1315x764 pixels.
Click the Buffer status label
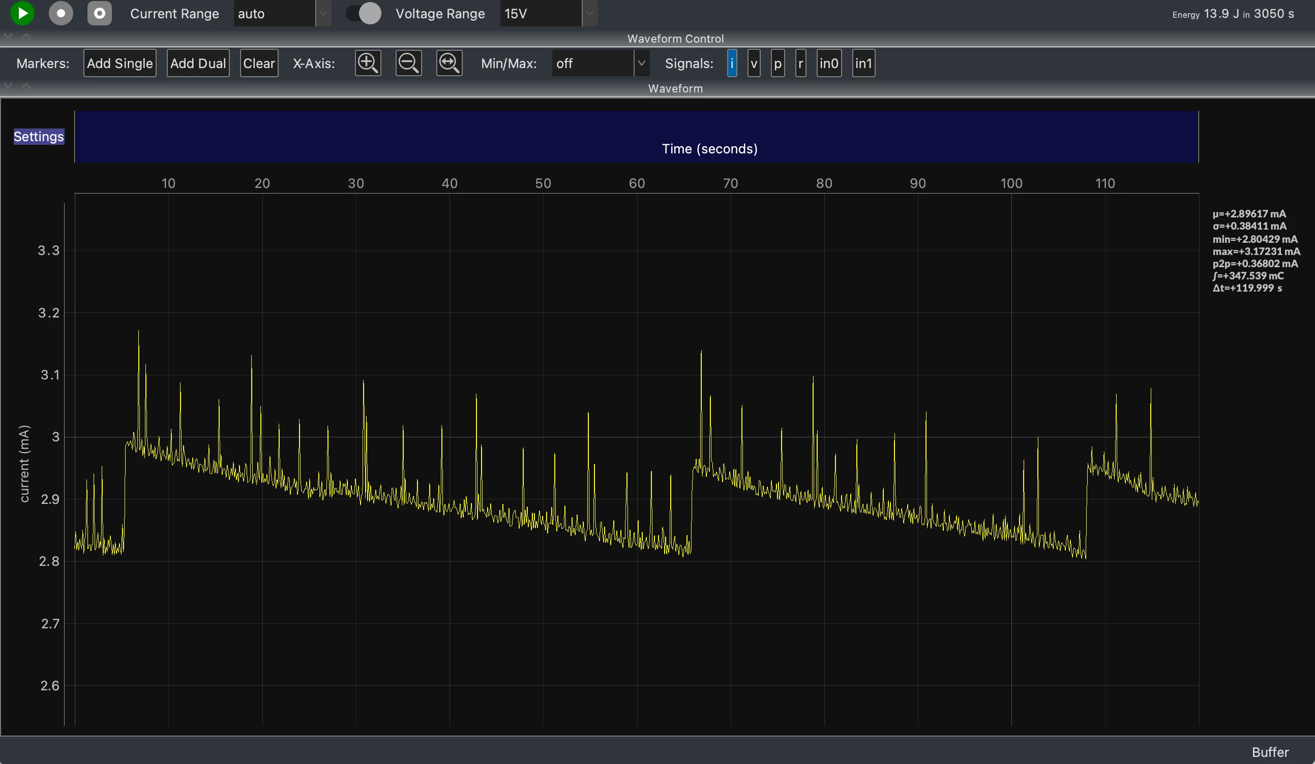(x=1270, y=752)
